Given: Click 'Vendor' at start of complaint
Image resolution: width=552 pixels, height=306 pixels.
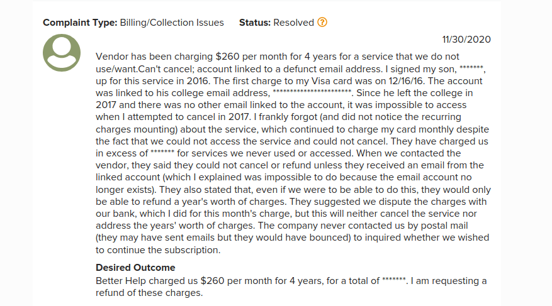Looking at the screenshot, I should pos(111,57).
